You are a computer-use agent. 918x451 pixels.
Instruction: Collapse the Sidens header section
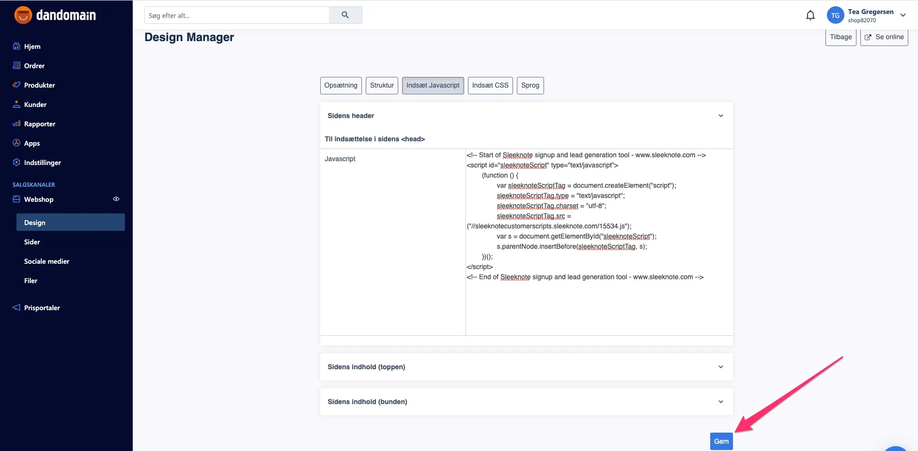click(720, 116)
